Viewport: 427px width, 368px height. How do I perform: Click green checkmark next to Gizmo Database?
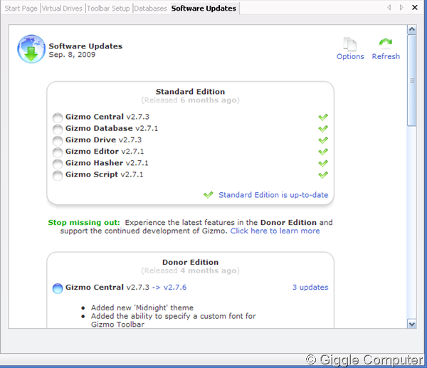coord(323,129)
